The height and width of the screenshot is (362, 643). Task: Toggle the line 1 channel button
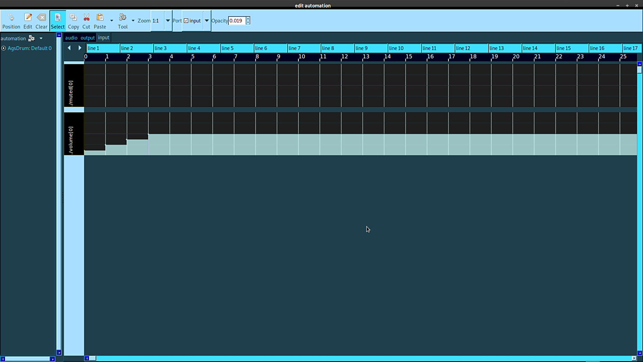[103, 48]
